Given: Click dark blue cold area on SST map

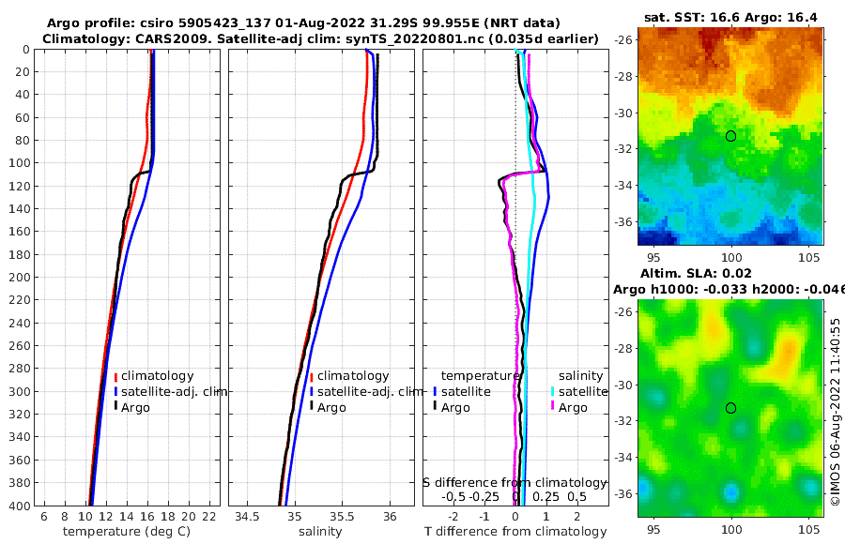Looking at the screenshot, I should (x=657, y=237).
